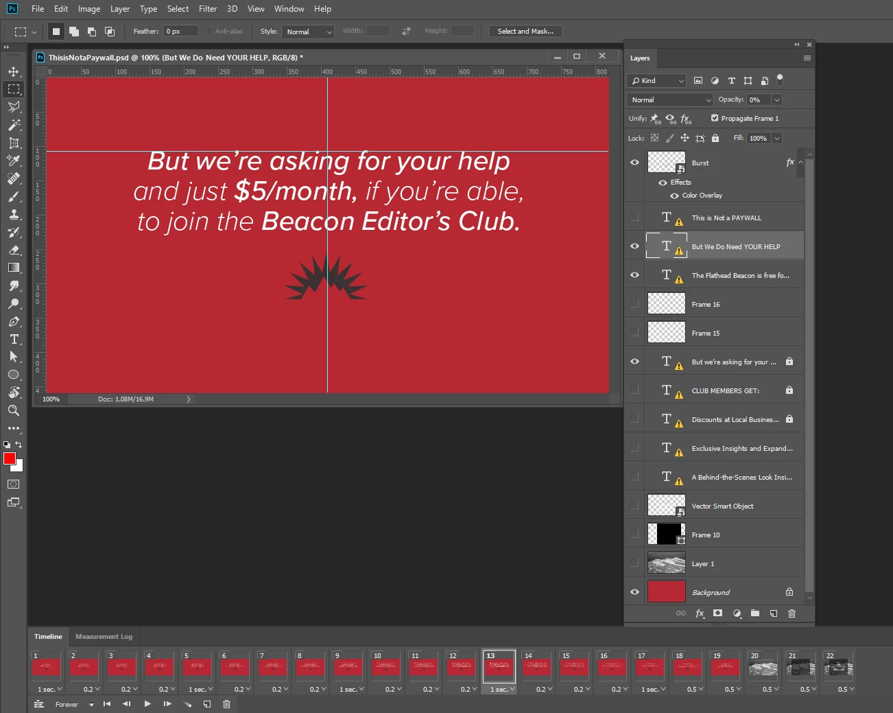The height and width of the screenshot is (713, 893).
Task: Open layer filter Kind dropdown
Action: [x=656, y=80]
